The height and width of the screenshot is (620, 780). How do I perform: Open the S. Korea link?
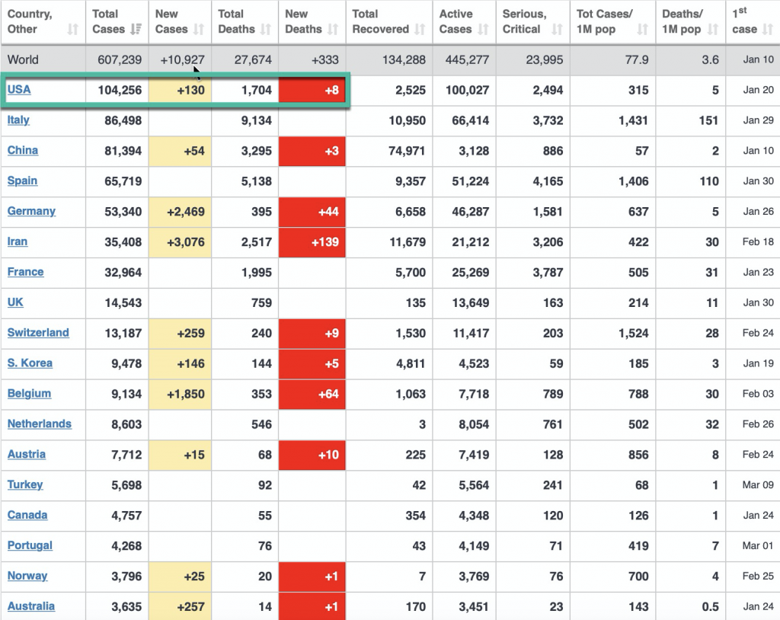click(30, 363)
